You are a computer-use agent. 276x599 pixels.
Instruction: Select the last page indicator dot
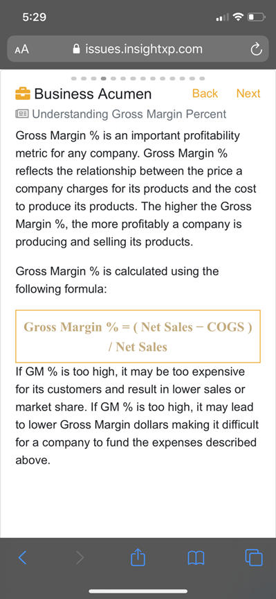tap(202, 78)
